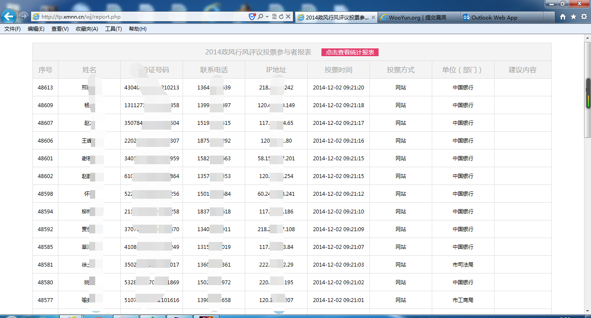Click the 姓名 column header
Viewport: 591px width, 318px height.
click(89, 70)
